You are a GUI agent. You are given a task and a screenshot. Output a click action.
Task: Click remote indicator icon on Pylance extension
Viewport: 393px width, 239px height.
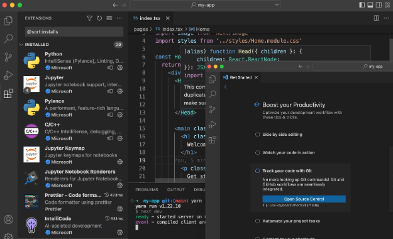point(110,115)
